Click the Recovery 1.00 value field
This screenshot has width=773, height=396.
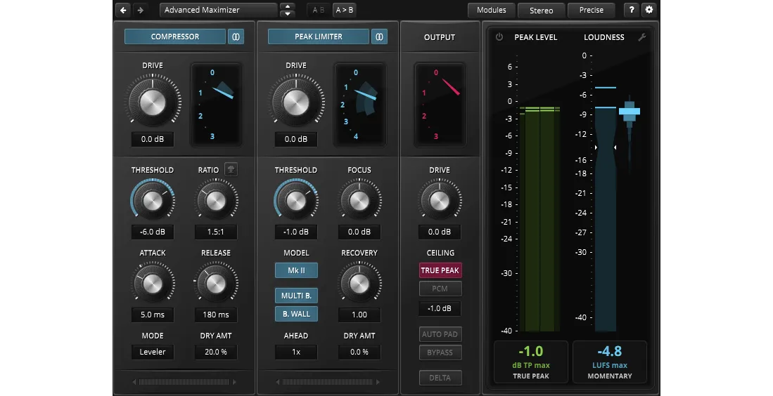[359, 315]
